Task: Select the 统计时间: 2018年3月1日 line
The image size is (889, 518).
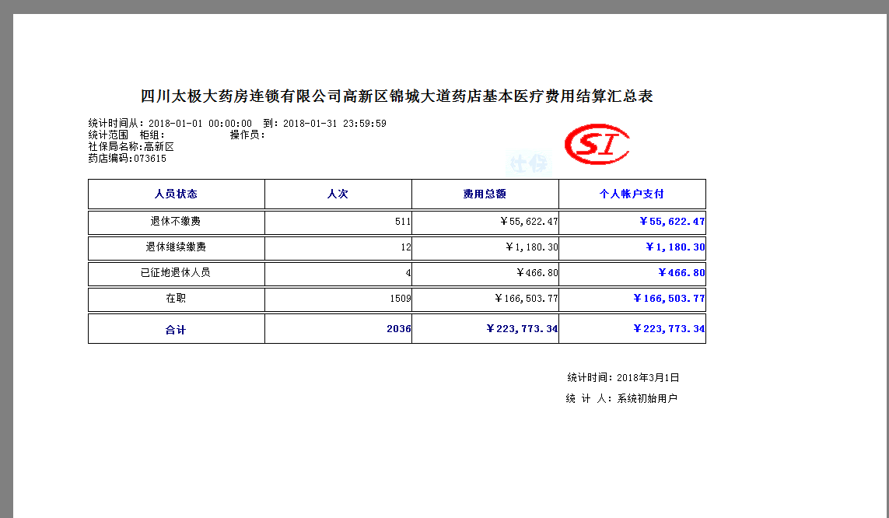Action: pyautogui.click(x=623, y=377)
